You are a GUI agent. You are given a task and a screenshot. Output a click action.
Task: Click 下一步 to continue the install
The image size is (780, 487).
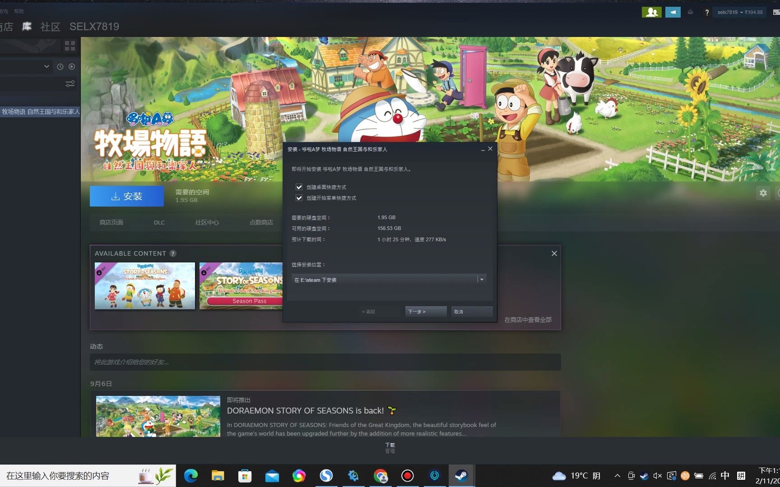[426, 312]
